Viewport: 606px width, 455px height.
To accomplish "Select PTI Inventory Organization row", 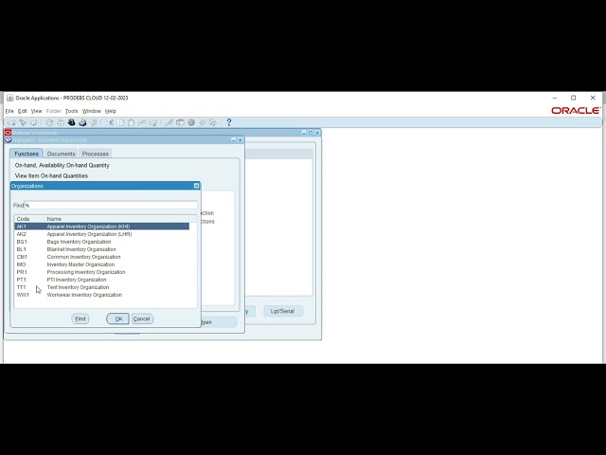I will pyautogui.click(x=102, y=280).
